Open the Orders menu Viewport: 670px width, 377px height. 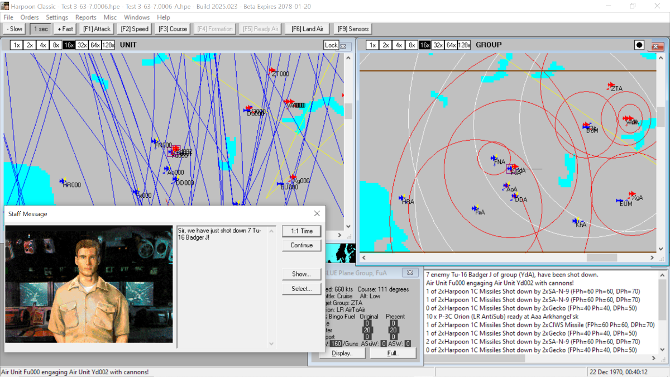coord(30,17)
